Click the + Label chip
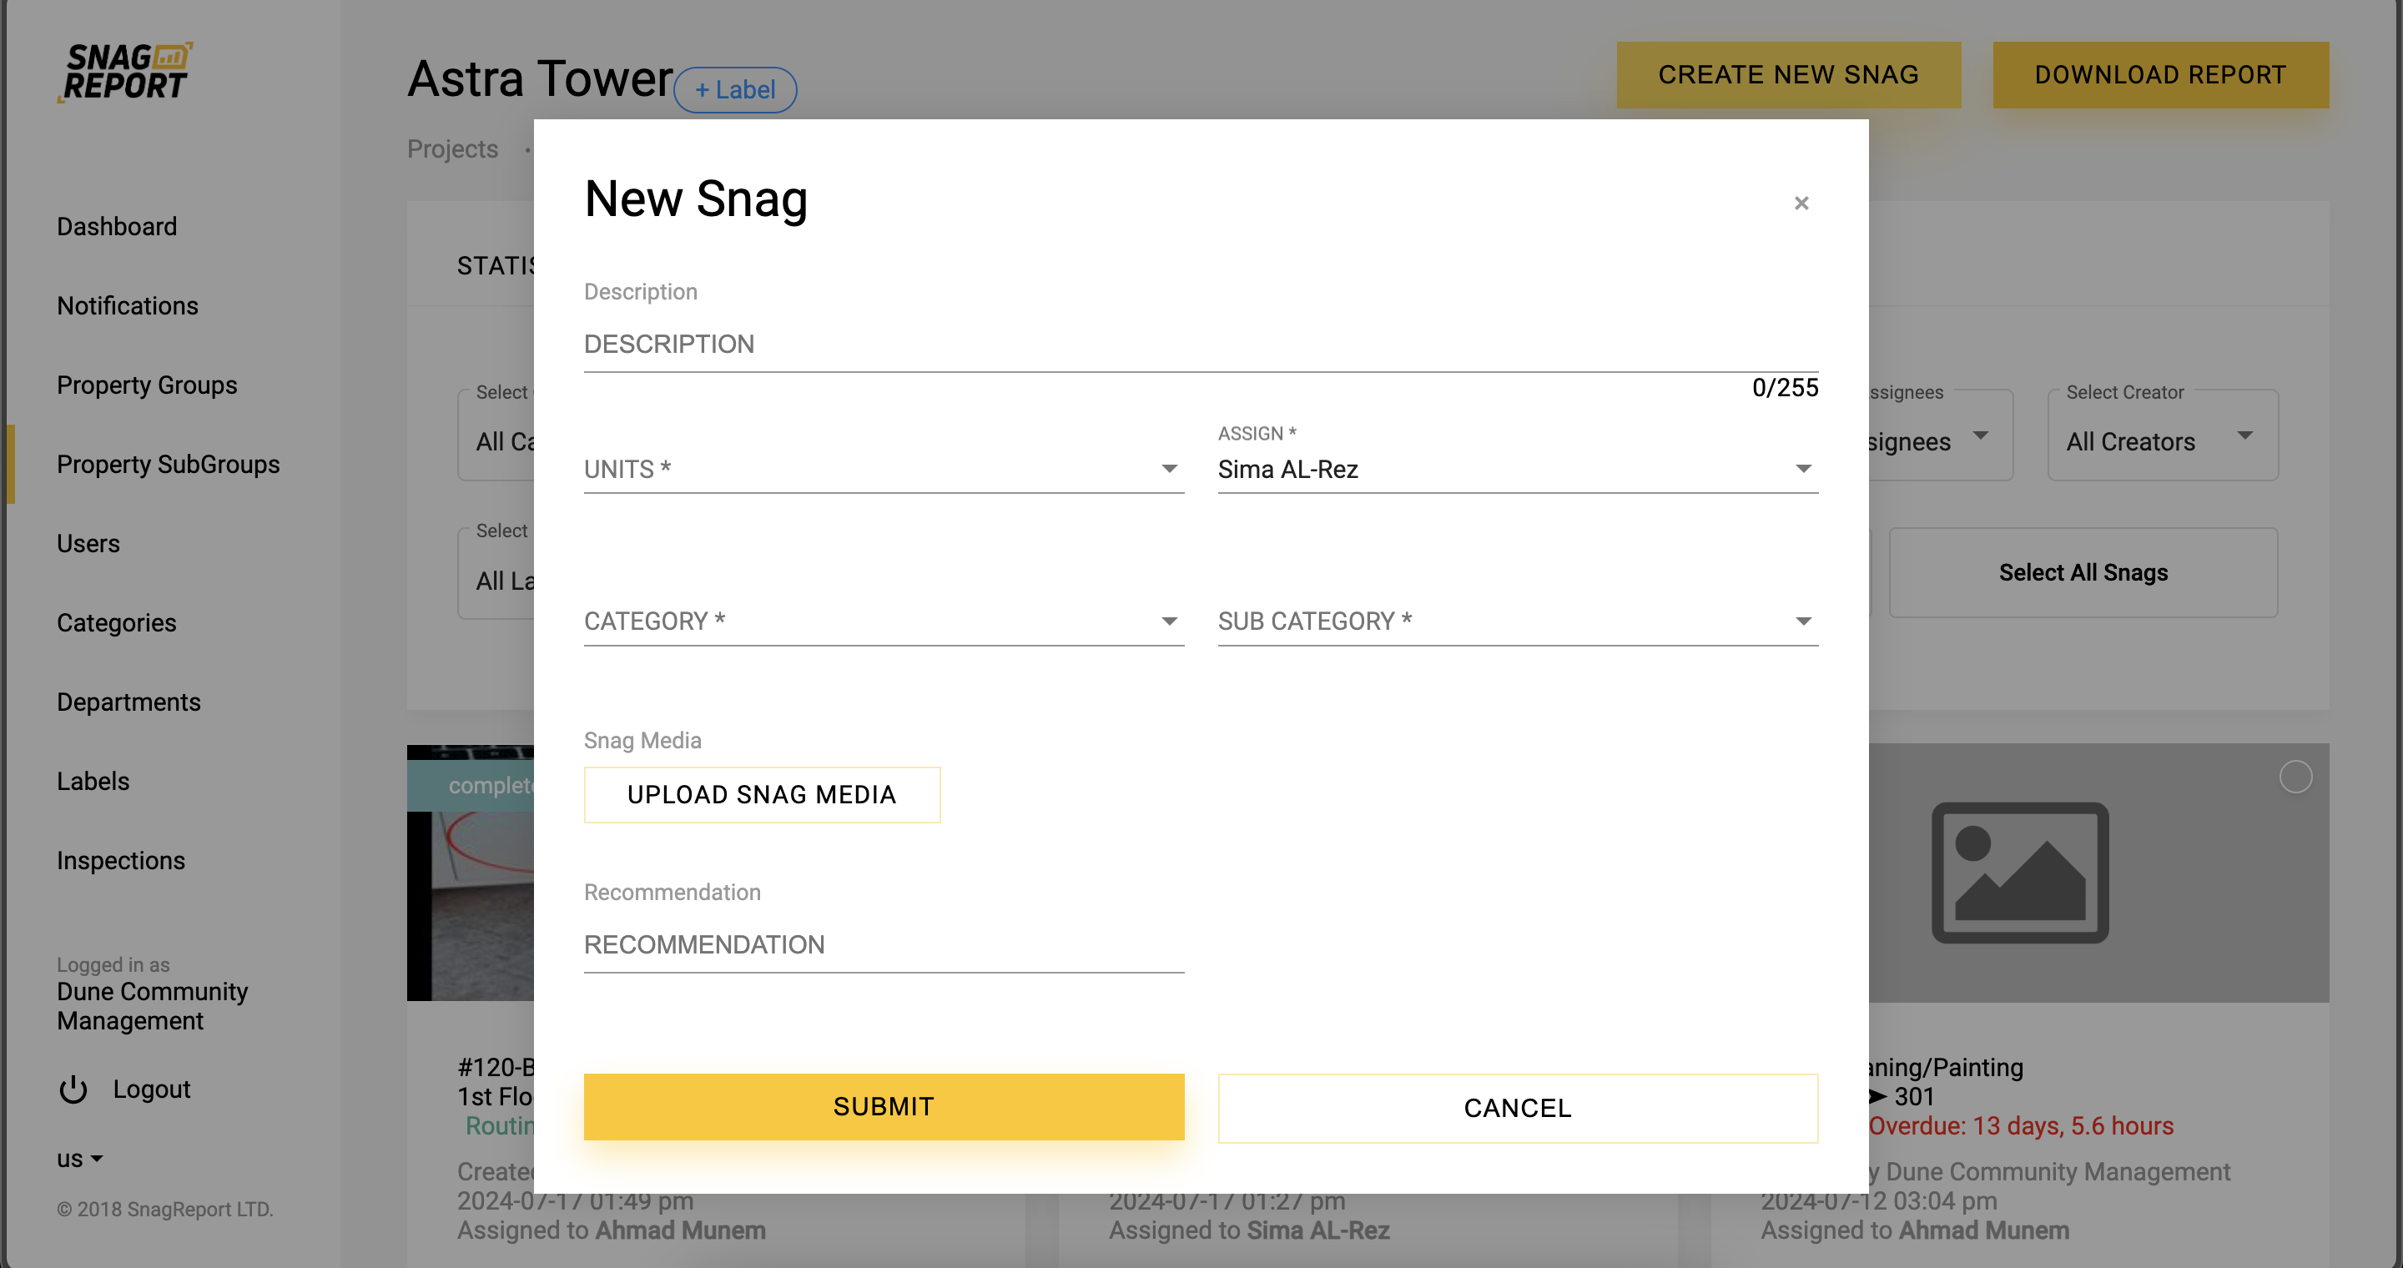Image resolution: width=2403 pixels, height=1268 pixels. [x=734, y=90]
